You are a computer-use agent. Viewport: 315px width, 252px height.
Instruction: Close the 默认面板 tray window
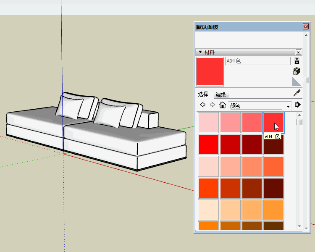tap(305, 27)
